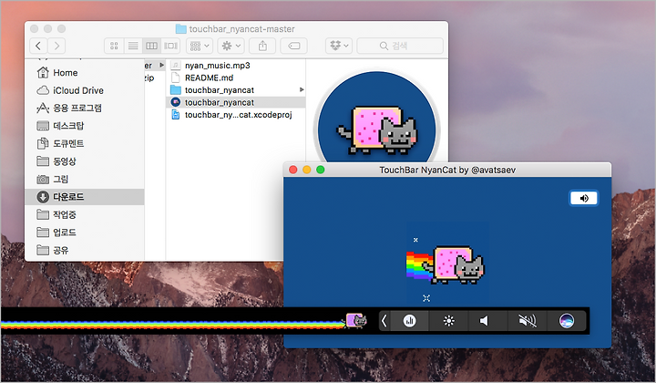Go forward in Finder window
The height and width of the screenshot is (383, 656).
56,46
